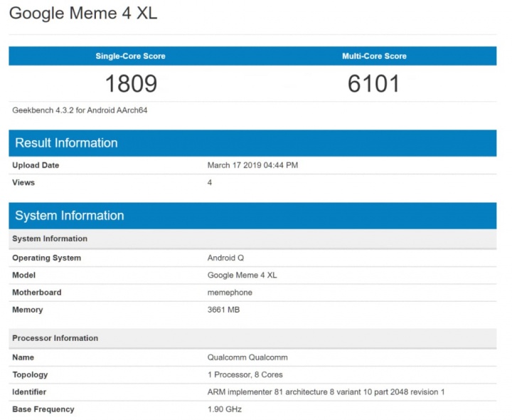Select the Base Frequency label
This screenshot has height=420, width=512.
point(43,409)
